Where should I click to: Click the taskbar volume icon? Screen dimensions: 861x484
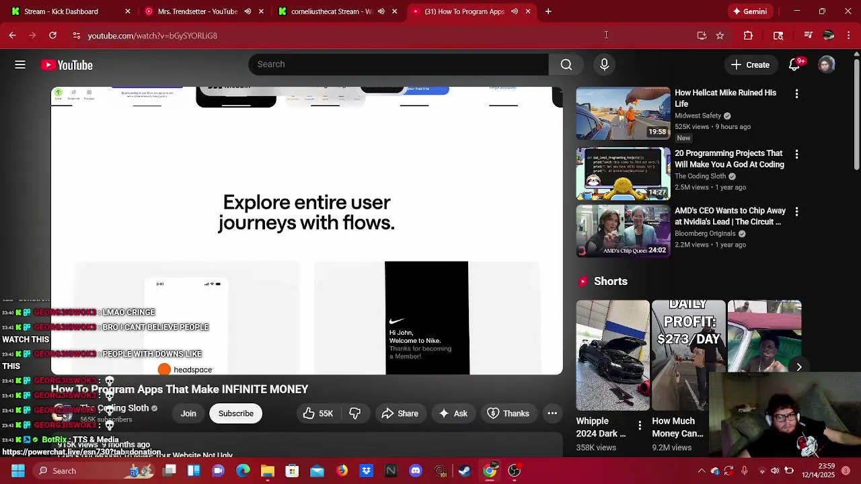click(x=775, y=471)
